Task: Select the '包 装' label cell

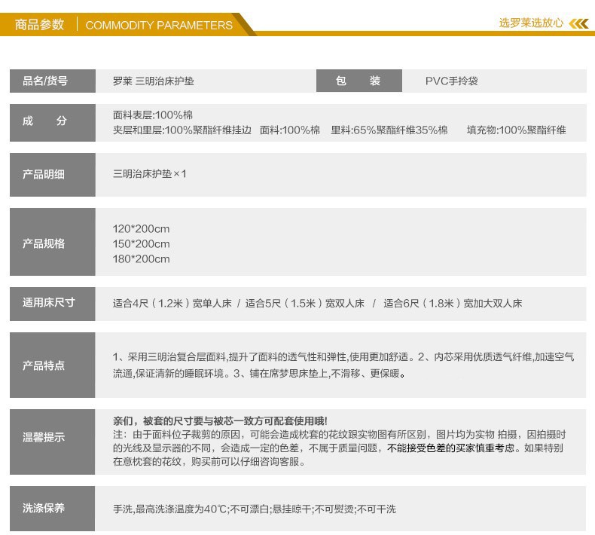Action: [x=359, y=81]
